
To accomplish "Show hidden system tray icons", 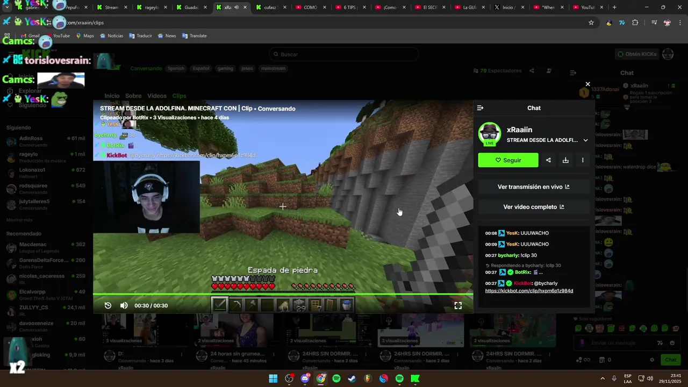I will coord(602,378).
